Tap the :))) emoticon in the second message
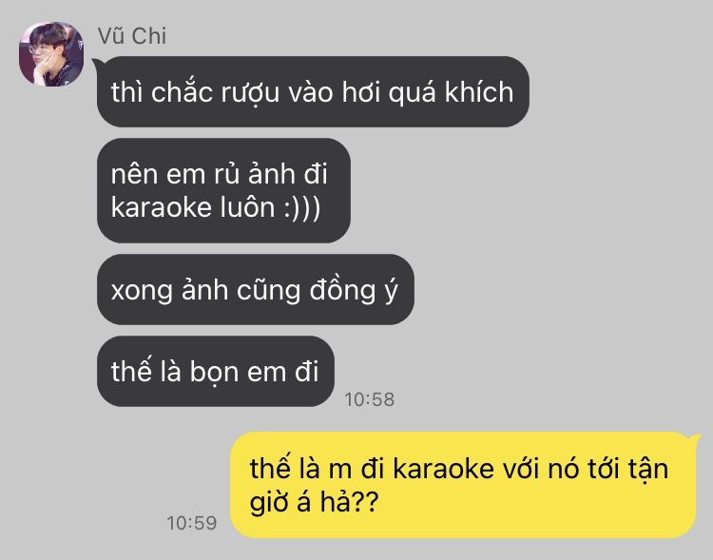This screenshot has width=713, height=560. tap(302, 207)
